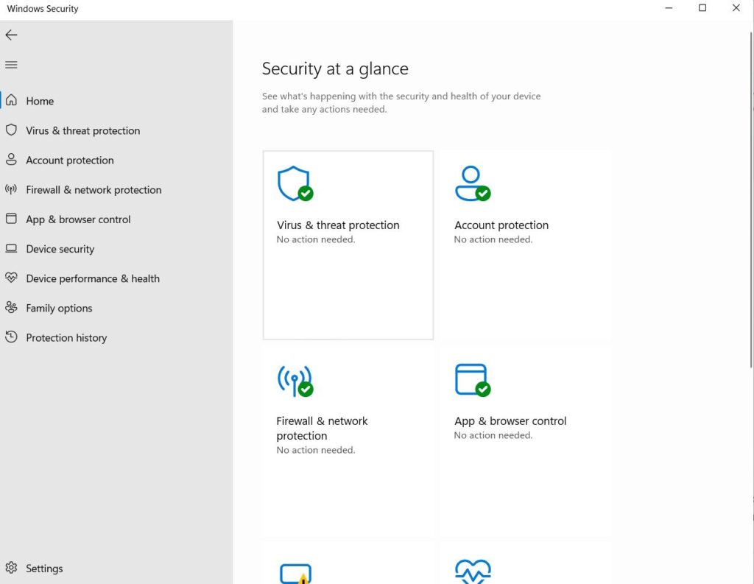This screenshot has height=584, width=754.
Task: Open Home in the sidebar
Action: 116,101
